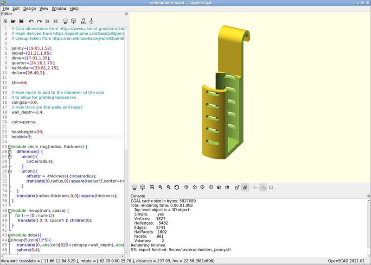Viewport: 371px width, 265px height.
Task: Select the Front view cube icon
Action: tap(219, 187)
